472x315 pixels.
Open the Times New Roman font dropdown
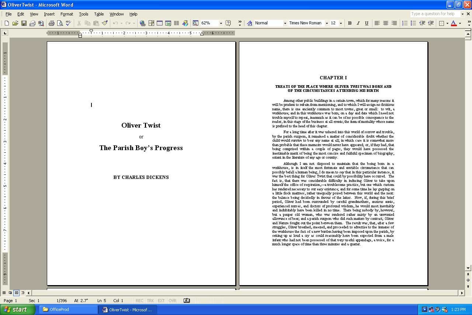point(326,23)
